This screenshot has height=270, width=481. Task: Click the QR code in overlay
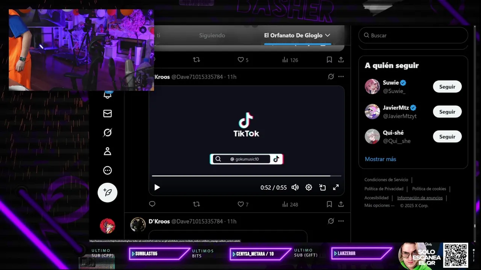coord(455,255)
